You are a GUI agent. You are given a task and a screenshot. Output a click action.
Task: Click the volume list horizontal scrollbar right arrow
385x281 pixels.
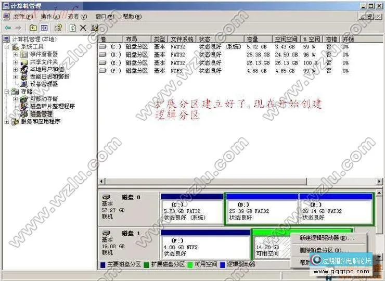(379, 182)
